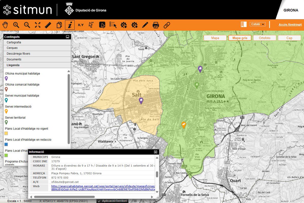
Task: Click the Plans Local d'Habitatge no vigent label
Action: [27, 129]
